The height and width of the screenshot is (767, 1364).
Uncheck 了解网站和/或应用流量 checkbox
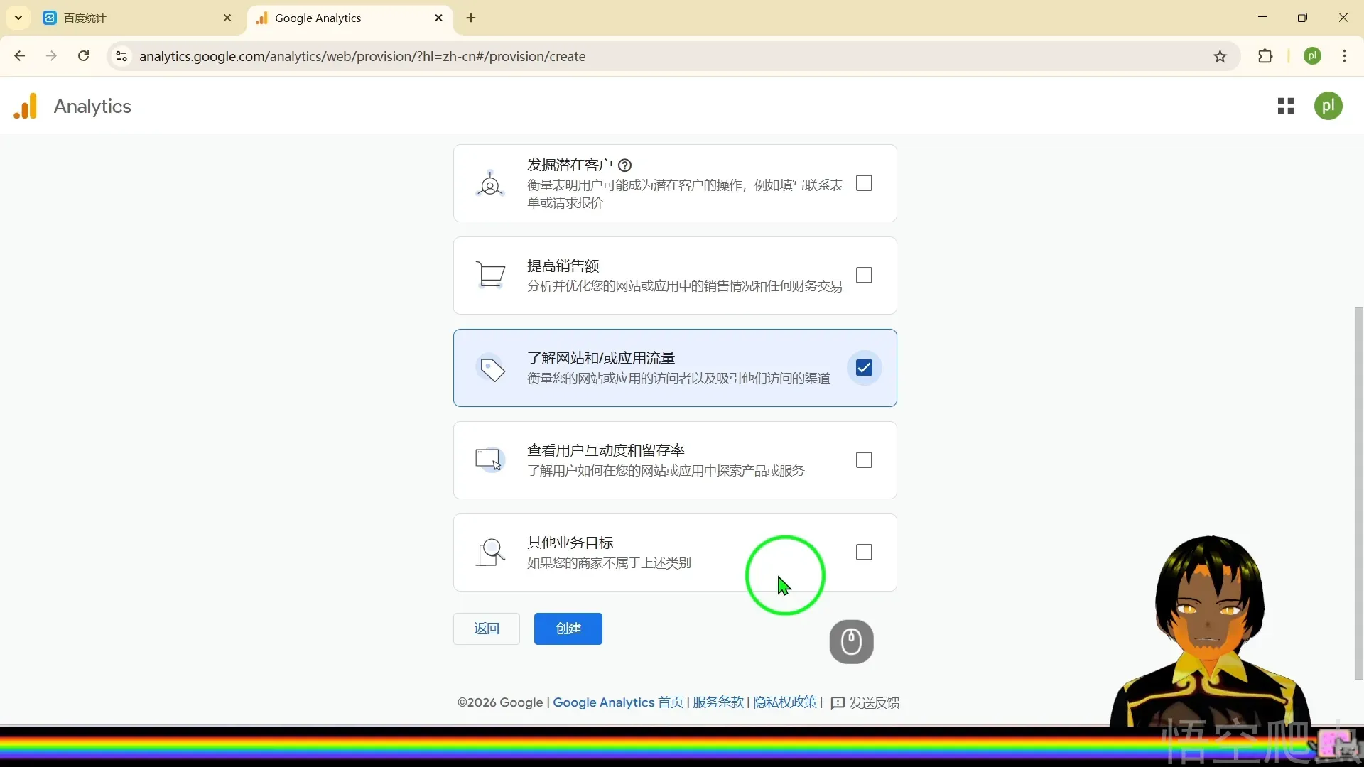(x=864, y=368)
